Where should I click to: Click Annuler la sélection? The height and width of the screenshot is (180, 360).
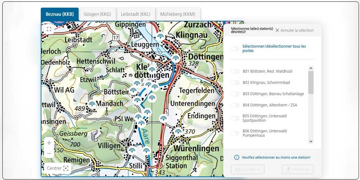point(294,30)
